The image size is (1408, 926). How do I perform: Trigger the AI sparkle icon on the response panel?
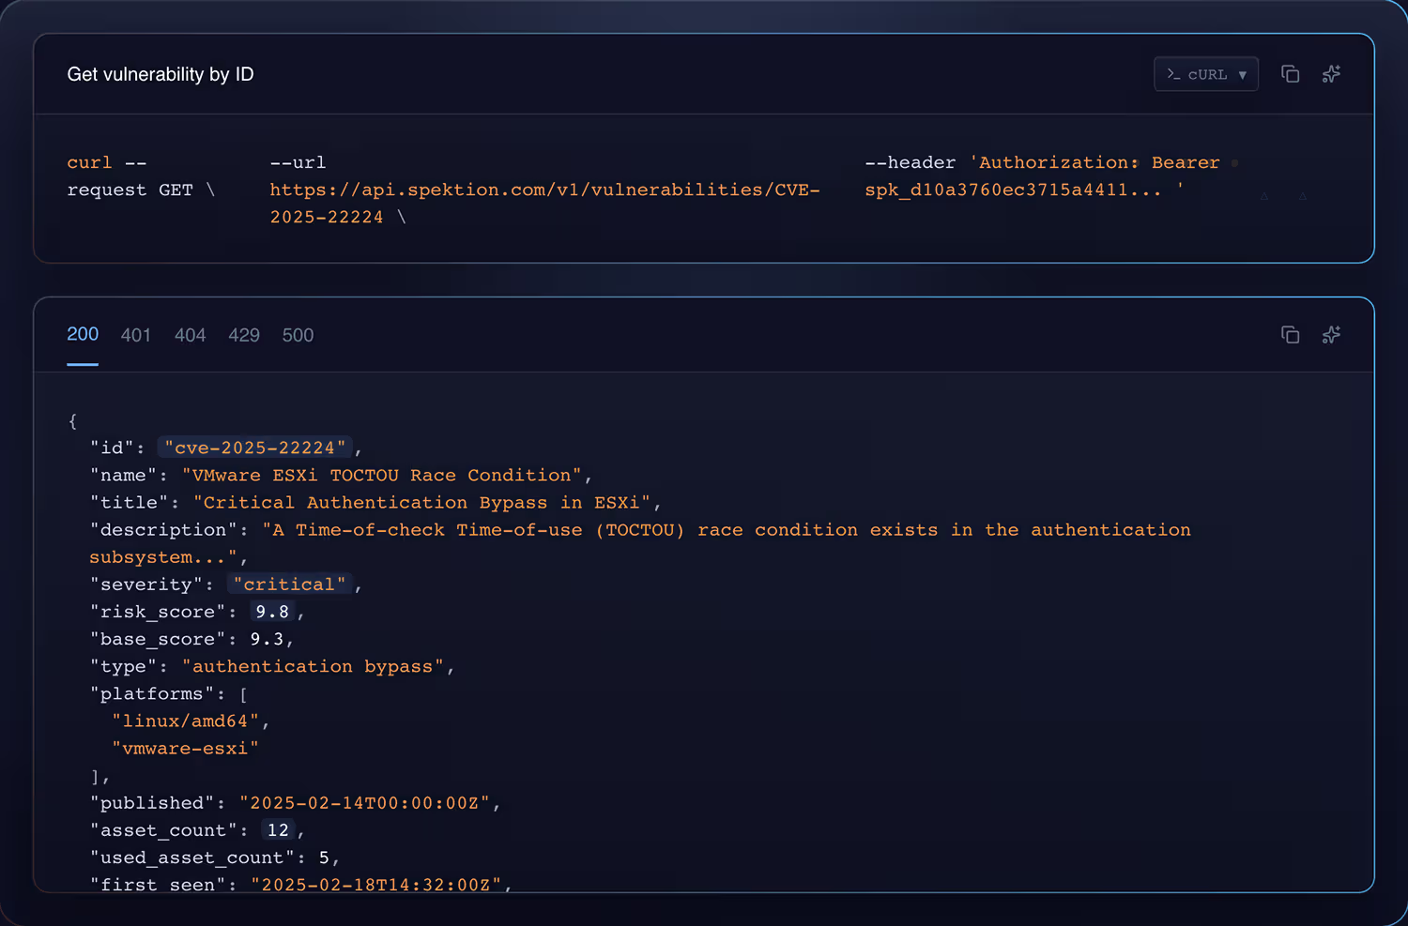[x=1331, y=335]
